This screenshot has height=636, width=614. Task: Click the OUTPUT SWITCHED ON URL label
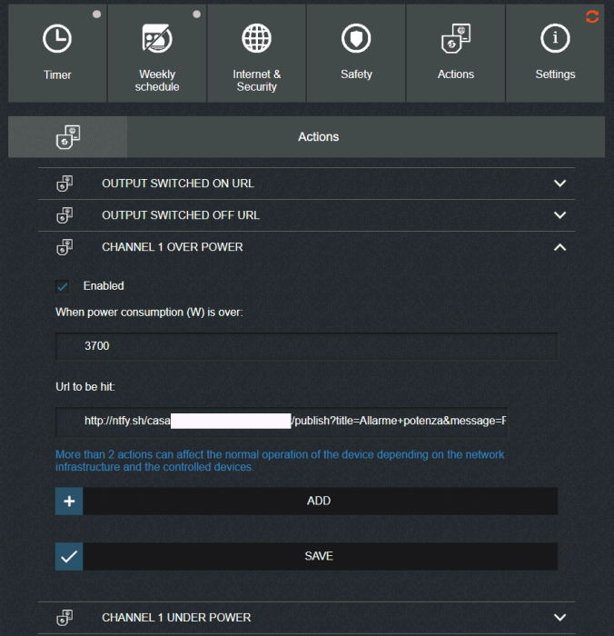point(178,184)
